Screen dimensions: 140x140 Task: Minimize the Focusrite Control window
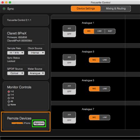tap(6, 2)
